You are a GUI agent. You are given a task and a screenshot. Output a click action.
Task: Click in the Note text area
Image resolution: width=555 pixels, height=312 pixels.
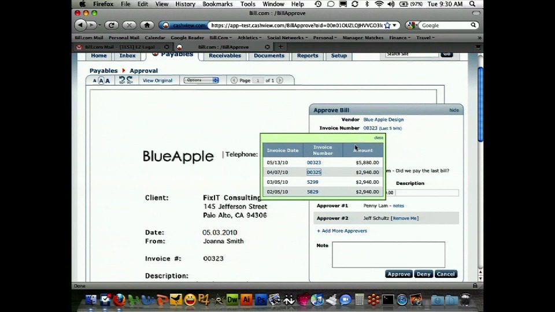click(x=388, y=255)
